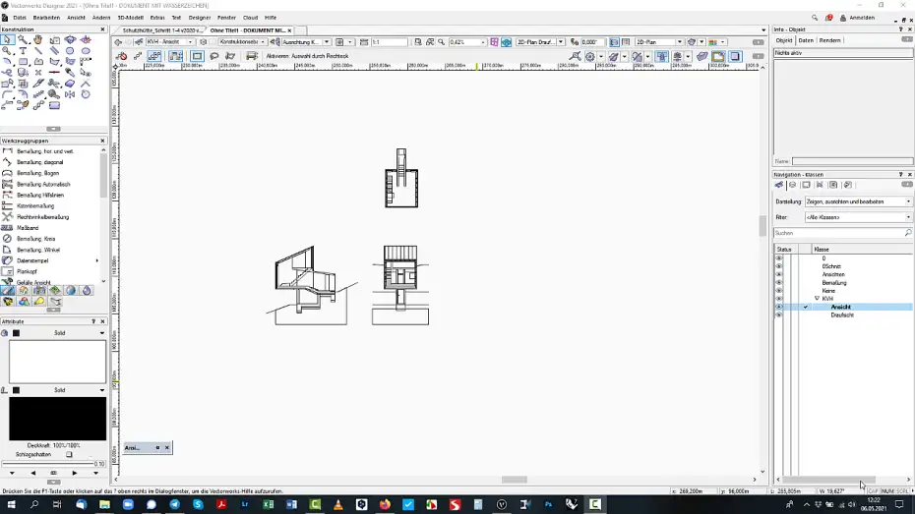Pick the Pan hand tool
The height and width of the screenshot is (514, 915).
tap(38, 39)
